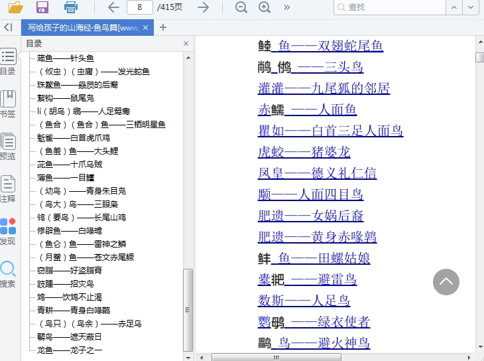
Task: Open link 灌灌——九尾狐的邻居
Action: (324, 88)
